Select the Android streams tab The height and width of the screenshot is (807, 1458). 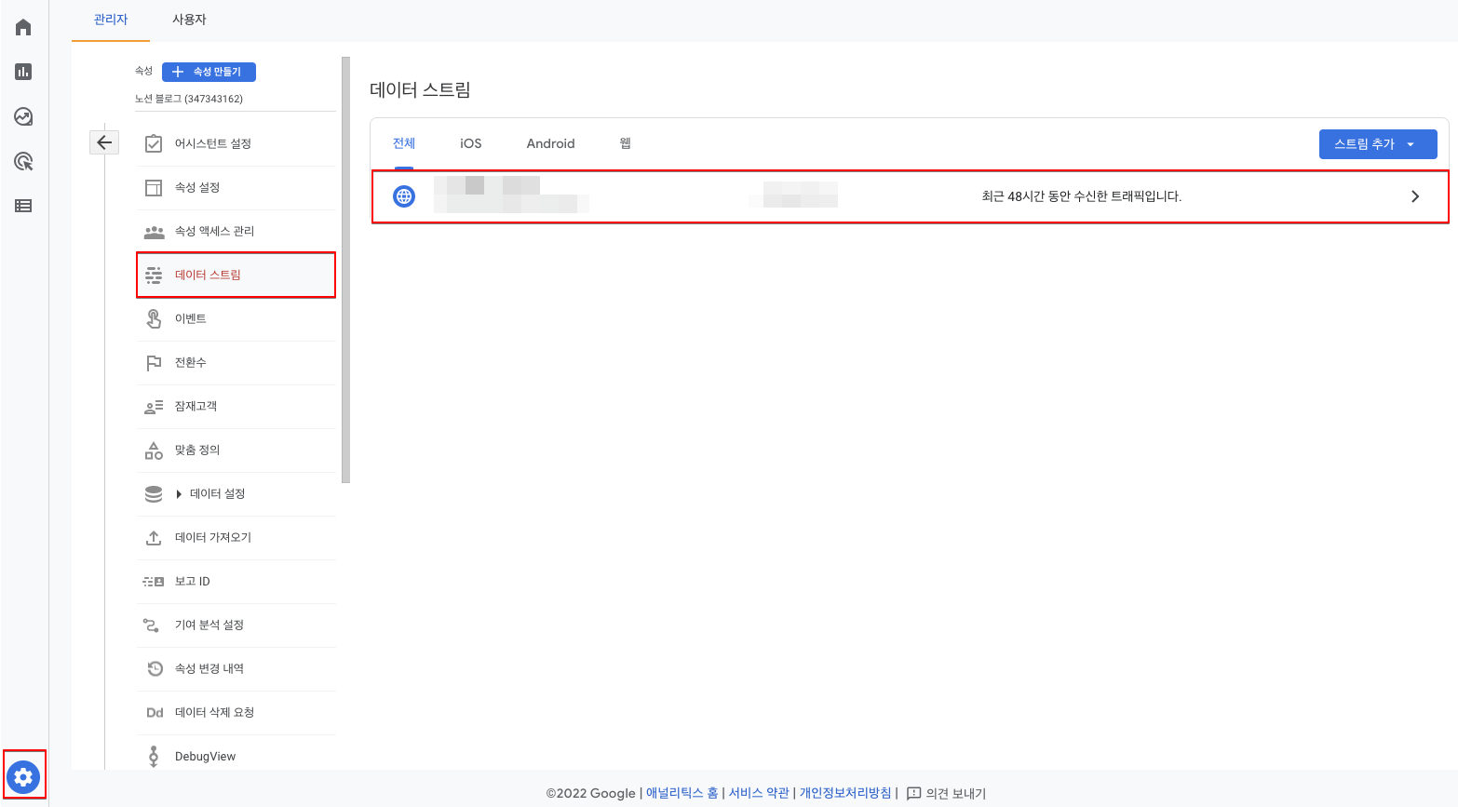pos(551,143)
